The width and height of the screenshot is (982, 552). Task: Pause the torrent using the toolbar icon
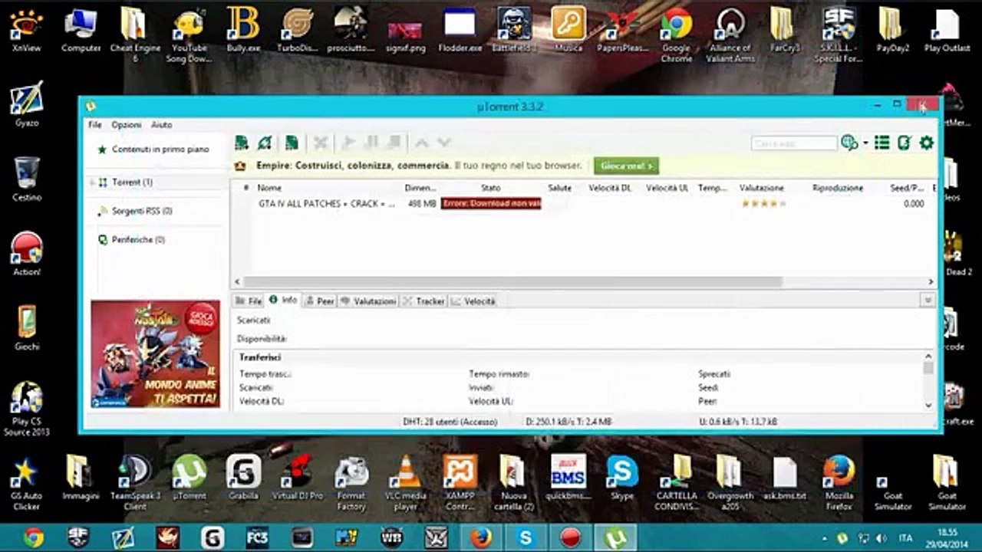tap(371, 143)
